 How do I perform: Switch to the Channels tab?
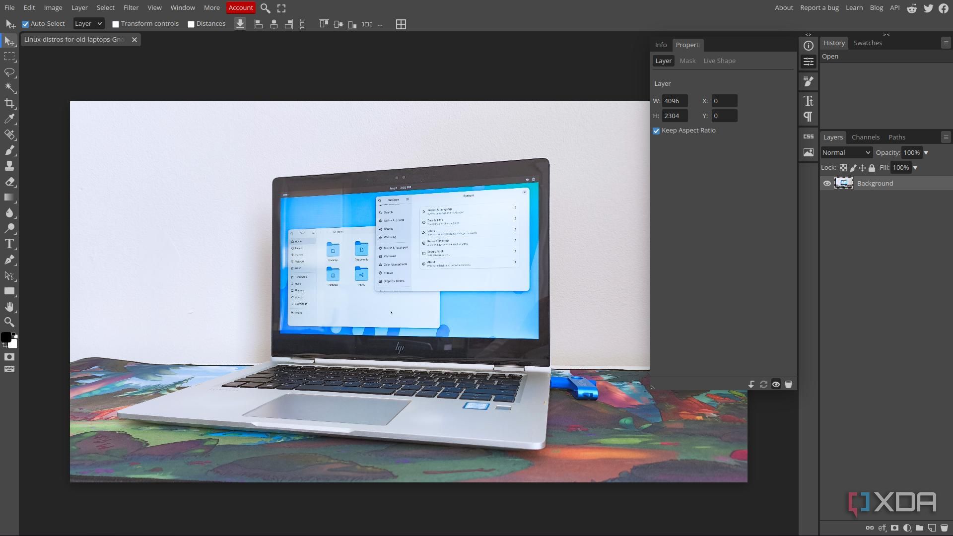[x=865, y=137]
